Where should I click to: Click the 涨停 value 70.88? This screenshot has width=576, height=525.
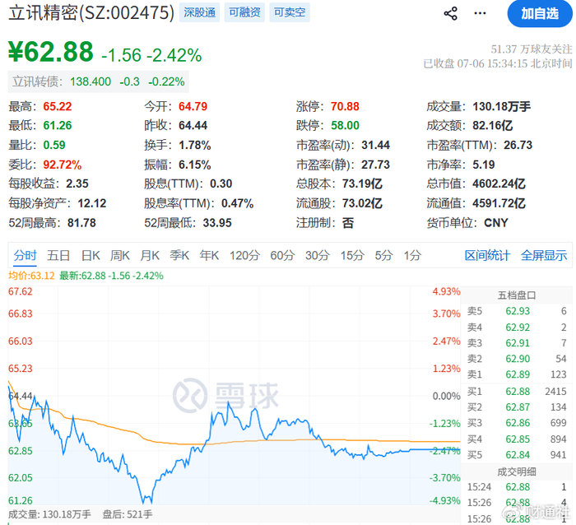[x=345, y=106]
